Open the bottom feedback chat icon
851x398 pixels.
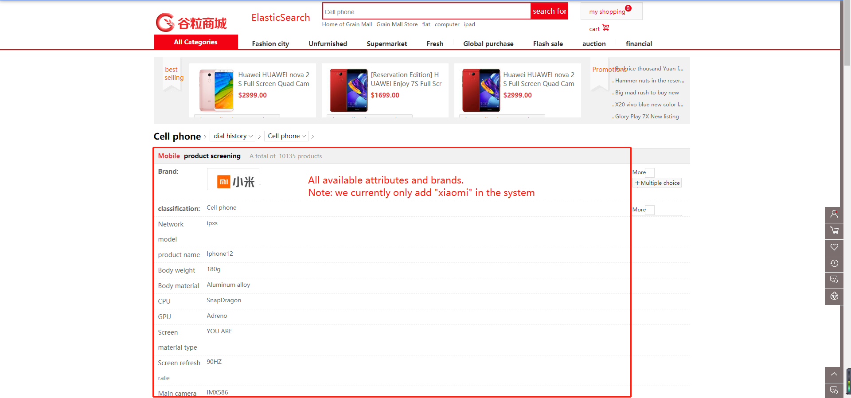834,390
